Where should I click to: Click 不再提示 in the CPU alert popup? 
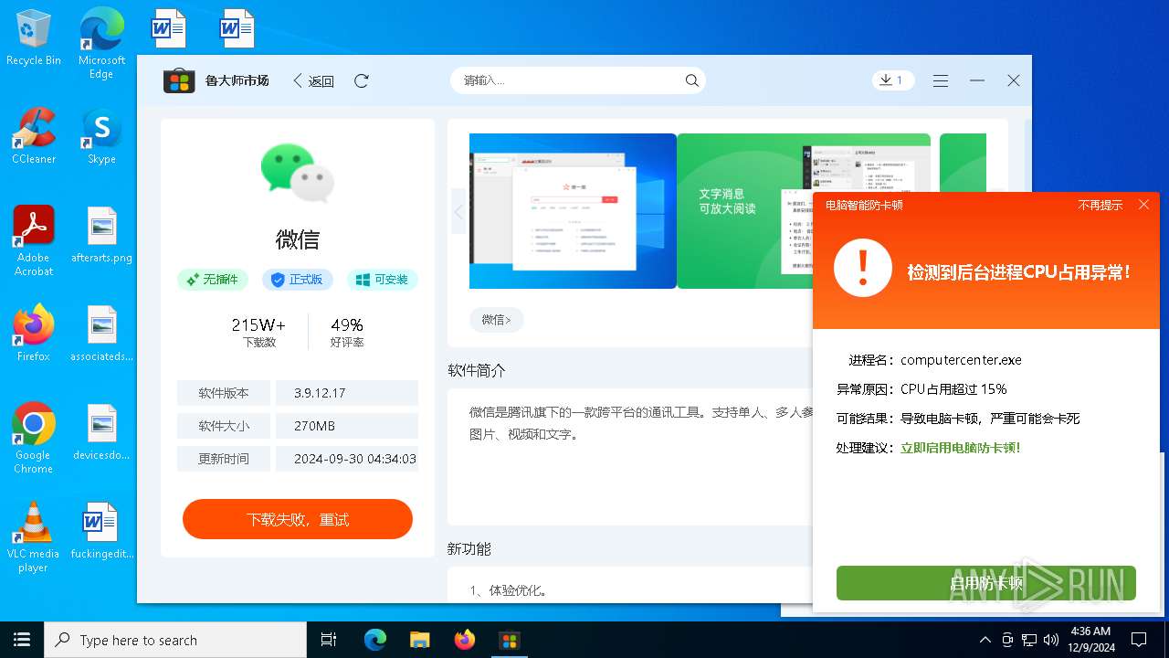pyautogui.click(x=1101, y=205)
